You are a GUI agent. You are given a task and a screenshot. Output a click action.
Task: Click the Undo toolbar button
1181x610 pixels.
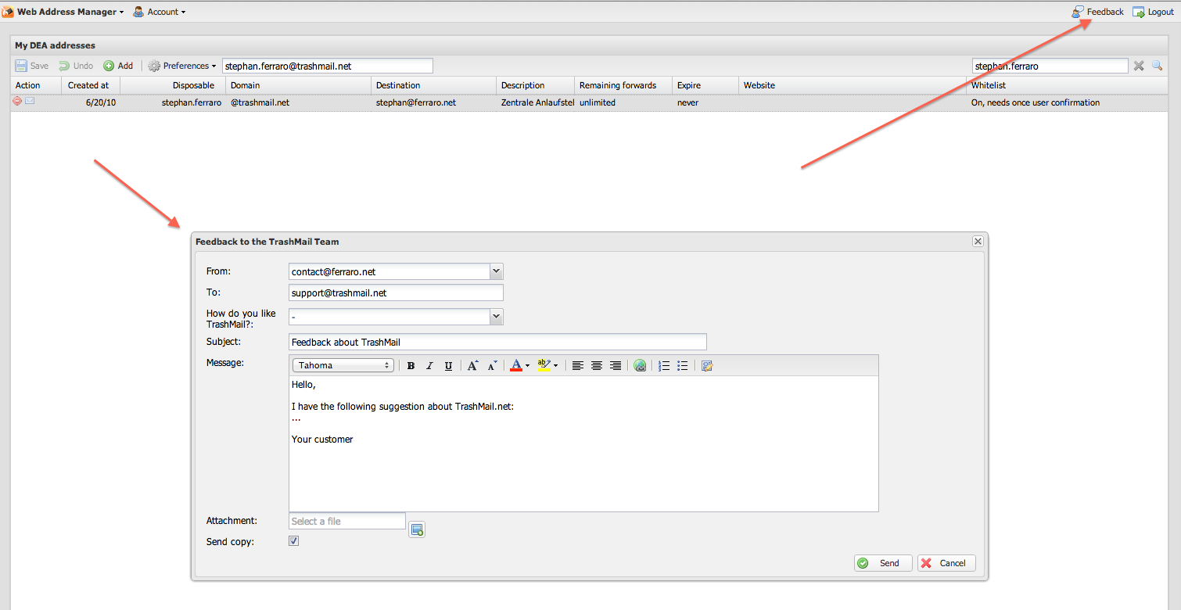point(76,66)
